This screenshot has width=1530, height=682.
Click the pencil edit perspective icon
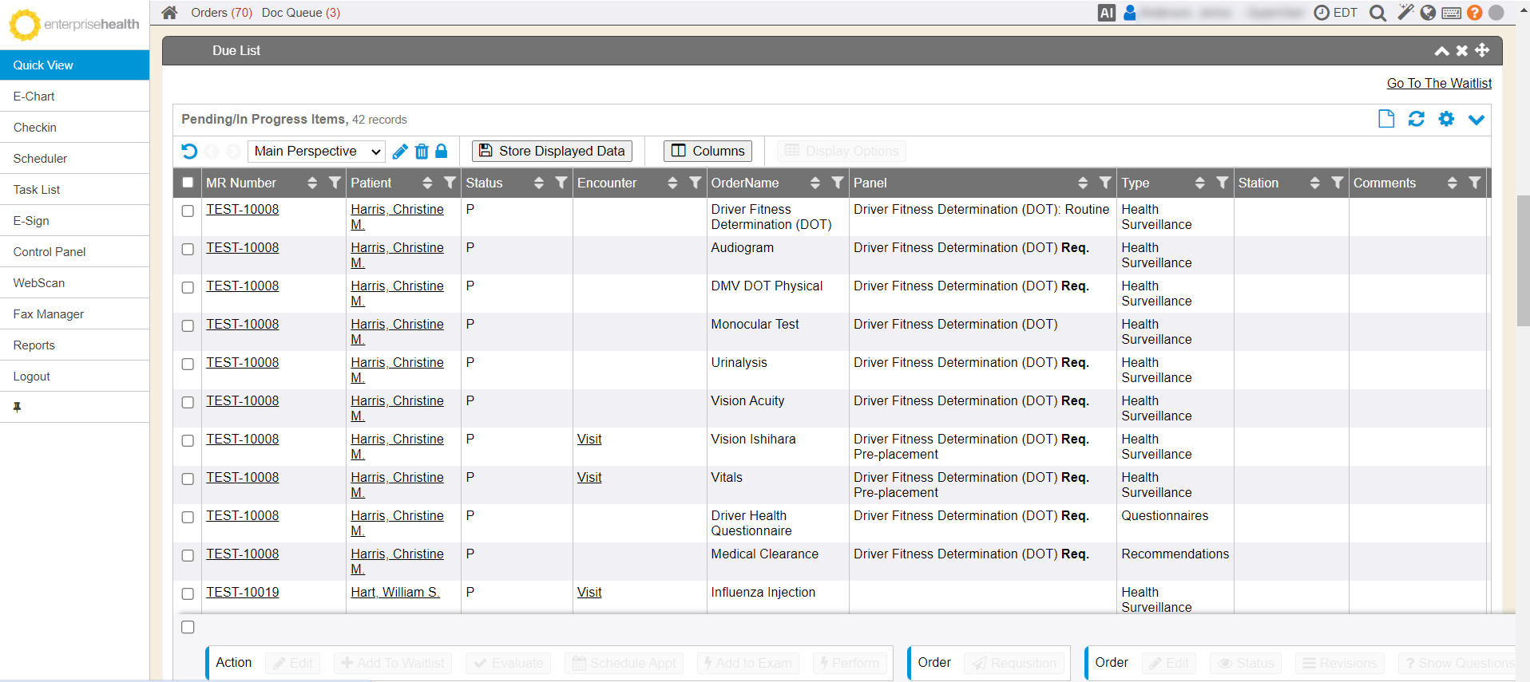click(x=400, y=152)
